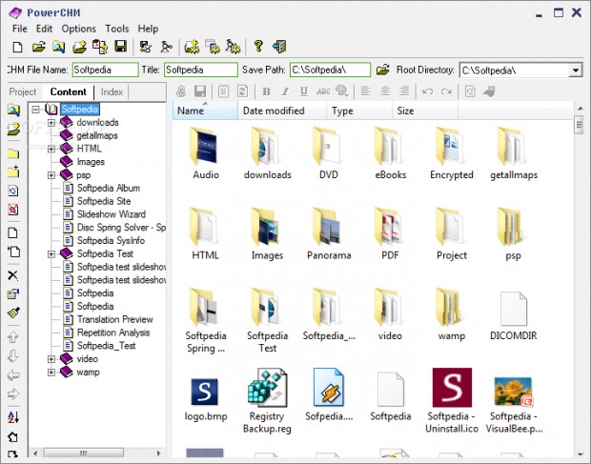
Task: Expand the video tree node
Action: tap(51, 359)
